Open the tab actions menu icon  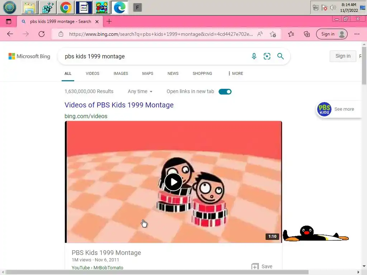(x=9, y=21)
